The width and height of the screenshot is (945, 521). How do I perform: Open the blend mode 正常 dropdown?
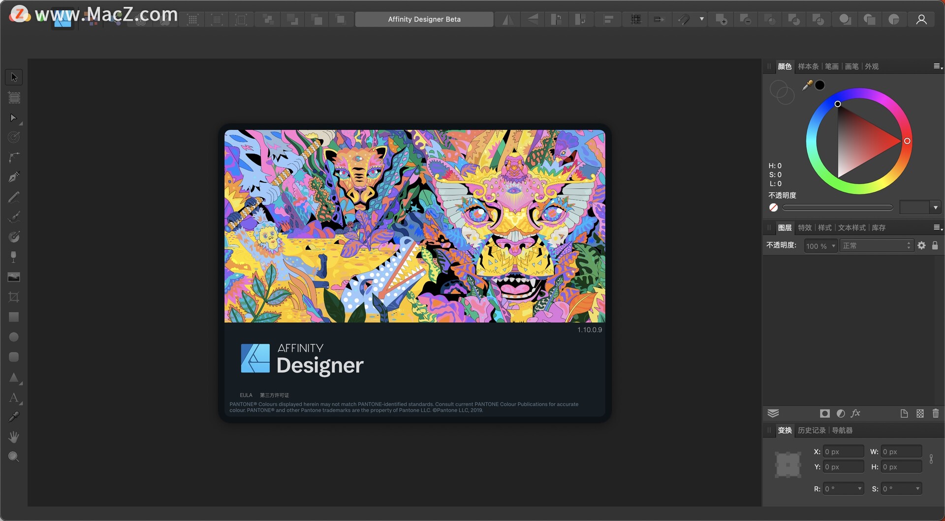click(877, 246)
